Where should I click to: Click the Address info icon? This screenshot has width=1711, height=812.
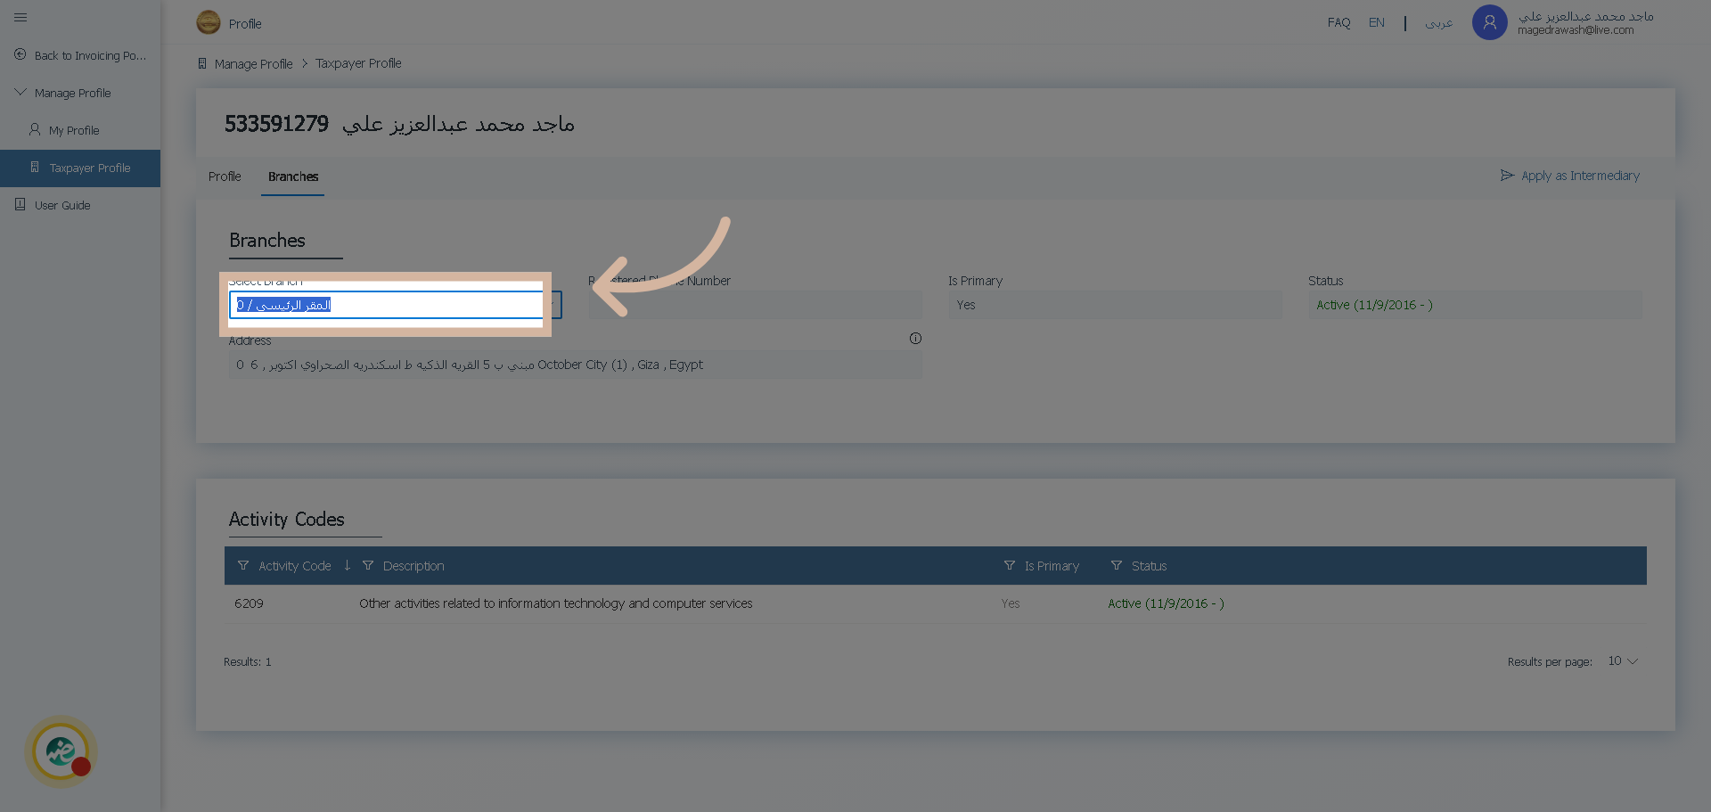pyautogui.click(x=915, y=339)
